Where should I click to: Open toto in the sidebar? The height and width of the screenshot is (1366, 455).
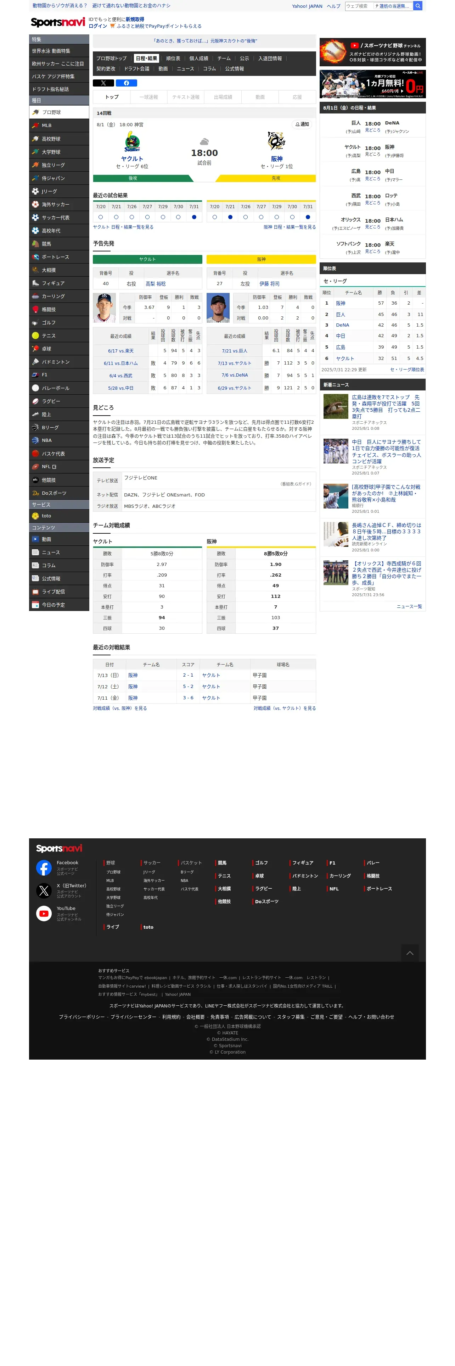[59, 516]
